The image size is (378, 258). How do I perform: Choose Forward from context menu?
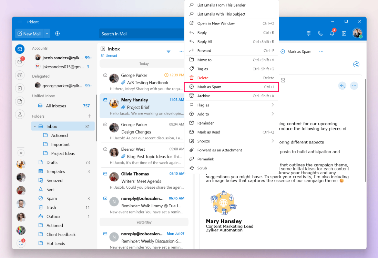(232, 51)
